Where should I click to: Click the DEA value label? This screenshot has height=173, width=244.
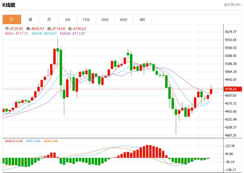point(51,141)
